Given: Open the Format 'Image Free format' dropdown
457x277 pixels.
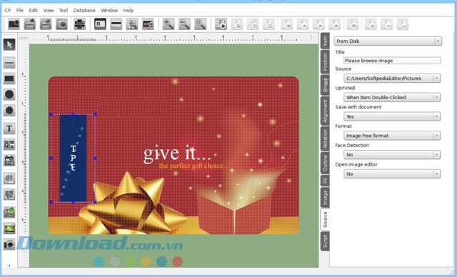Looking at the screenshot, I should point(392,136).
